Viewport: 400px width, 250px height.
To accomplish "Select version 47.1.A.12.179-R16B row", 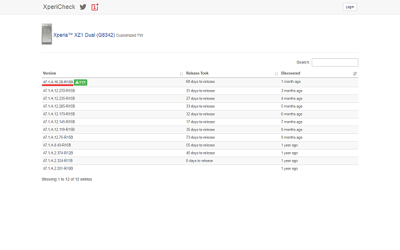I will pos(200,114).
